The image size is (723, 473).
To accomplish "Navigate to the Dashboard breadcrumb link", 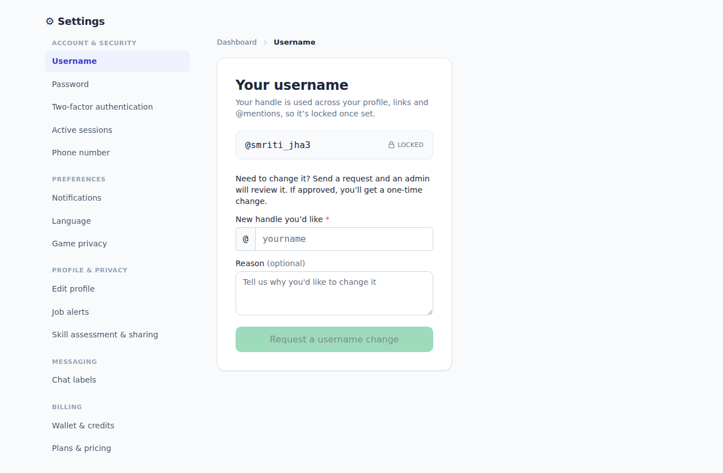I will click(x=237, y=42).
